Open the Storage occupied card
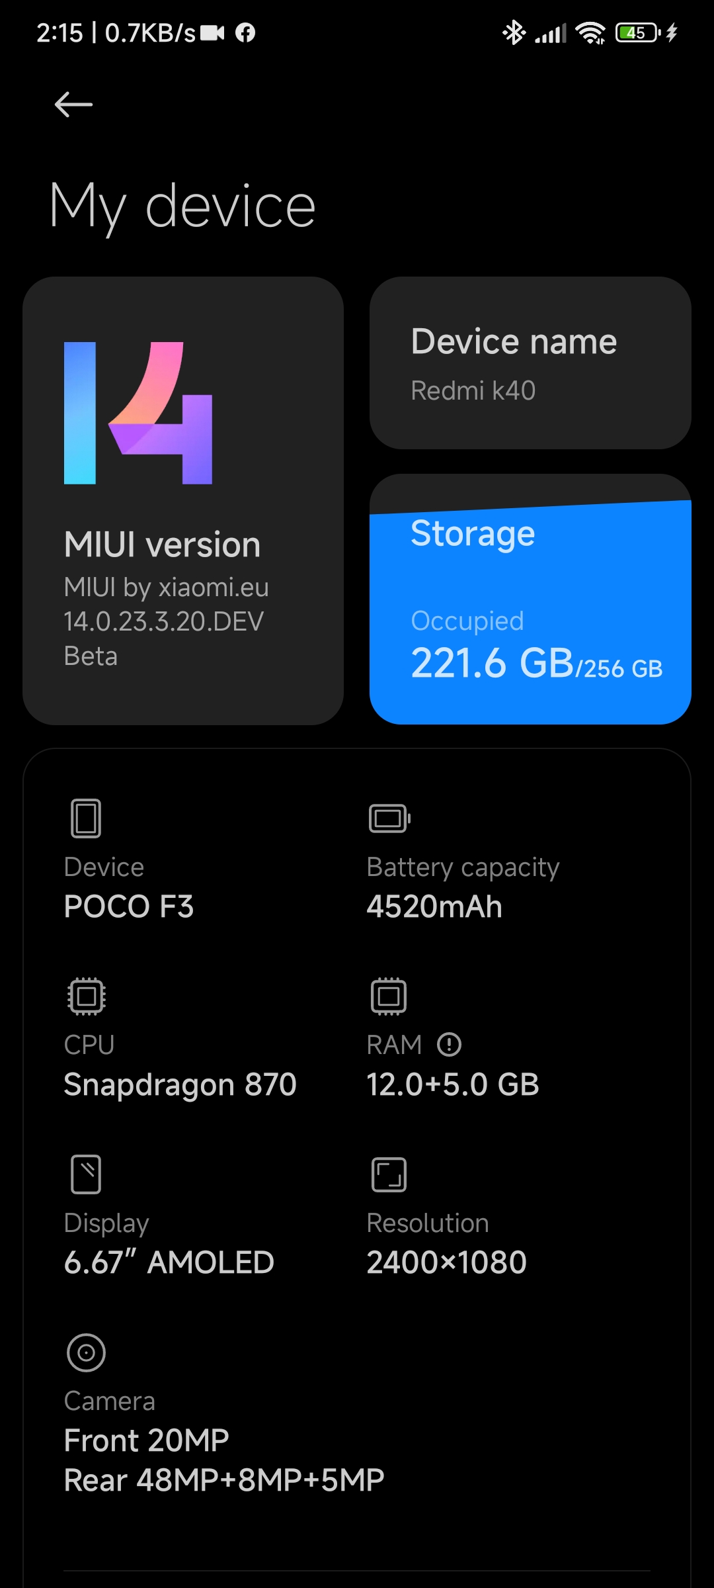Viewport: 714px width, 1588px height. 530,599
